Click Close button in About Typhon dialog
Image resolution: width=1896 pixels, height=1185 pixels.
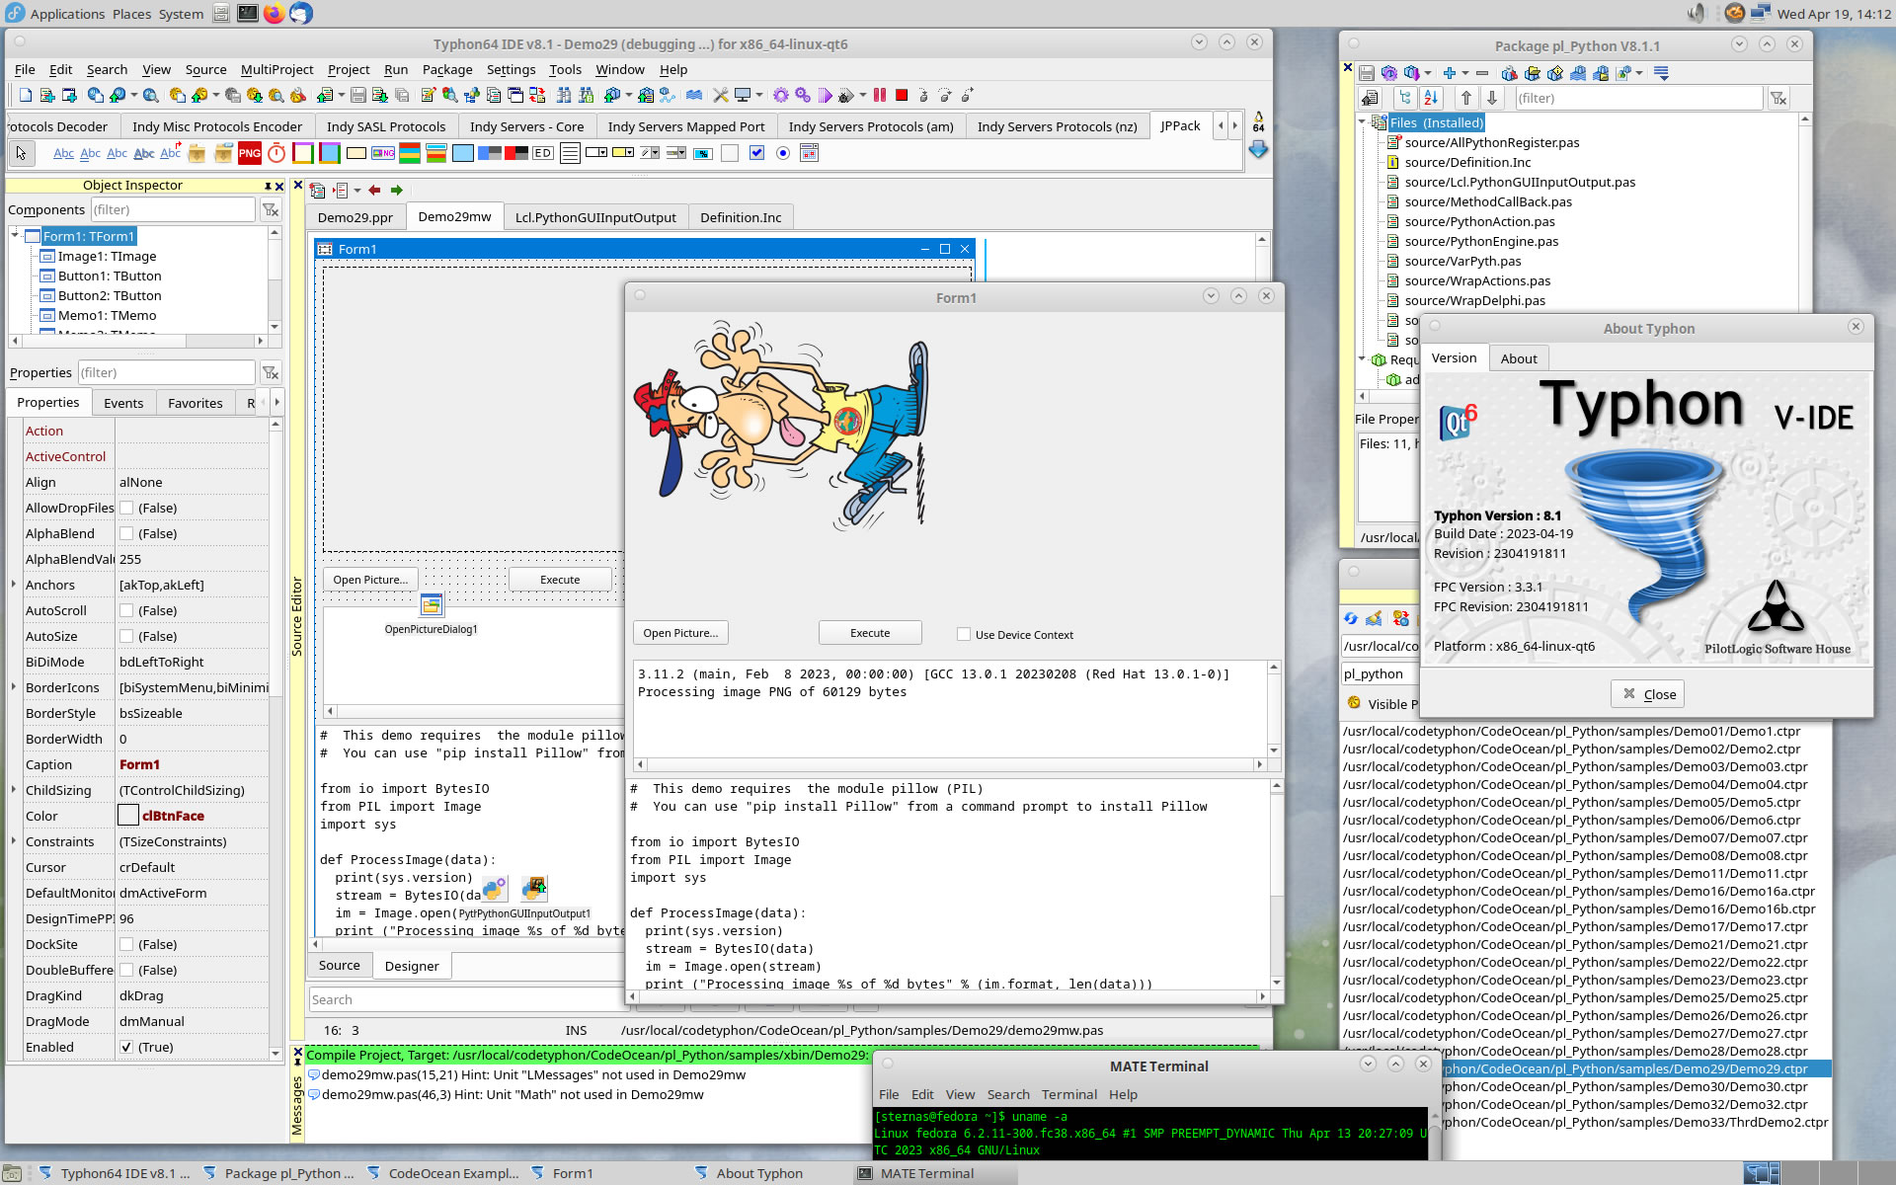(1648, 694)
